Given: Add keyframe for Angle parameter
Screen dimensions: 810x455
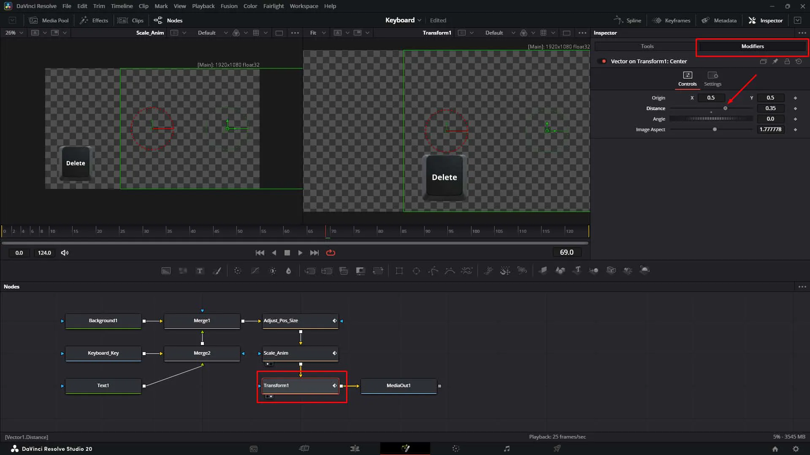Looking at the screenshot, I should 796,119.
